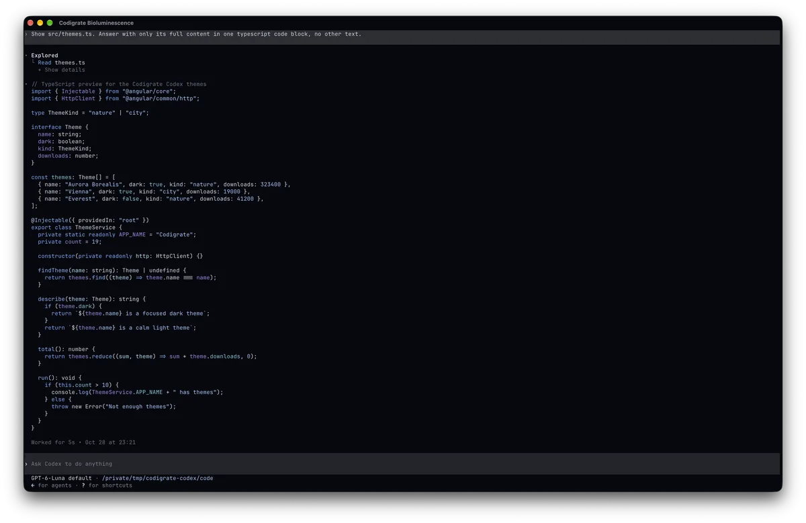Screen dimensions: 806x523
Task: Click the 'Worked for 5s · Oct 28 at 23:21' status
Action: 83,442
